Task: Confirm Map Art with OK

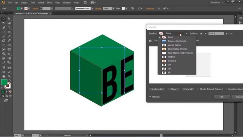Action: point(222,97)
